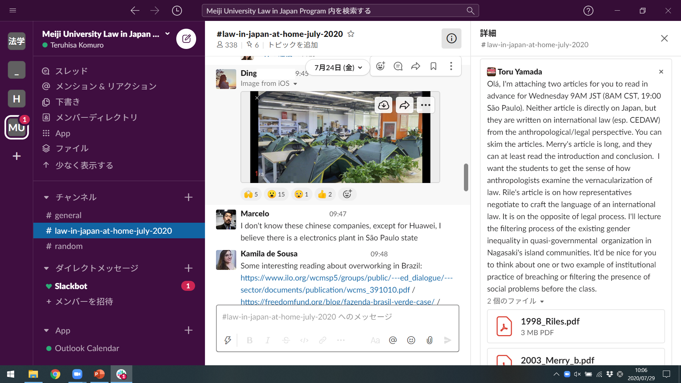Toggle bold formatting button in message bar
Viewport: 681px width, 383px height.
(249, 340)
